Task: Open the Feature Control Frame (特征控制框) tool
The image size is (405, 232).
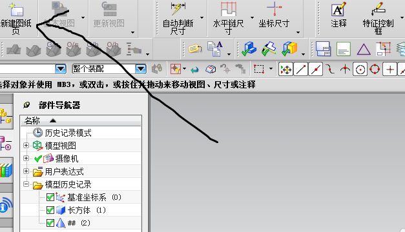Action: click(x=378, y=19)
